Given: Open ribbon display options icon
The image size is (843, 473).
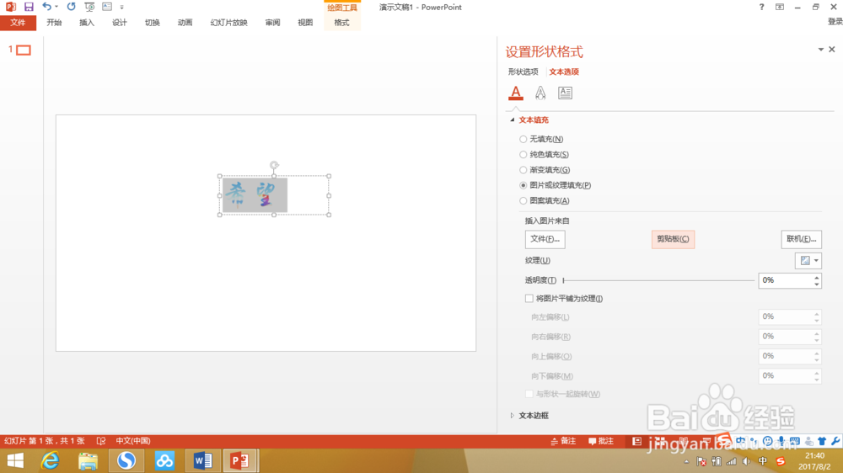Looking at the screenshot, I should click(x=780, y=7).
